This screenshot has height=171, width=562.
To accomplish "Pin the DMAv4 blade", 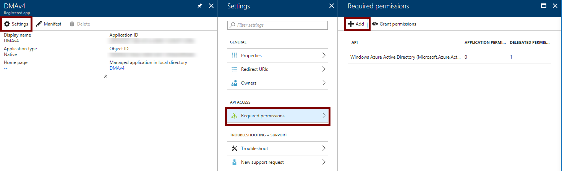I will pyautogui.click(x=200, y=6).
